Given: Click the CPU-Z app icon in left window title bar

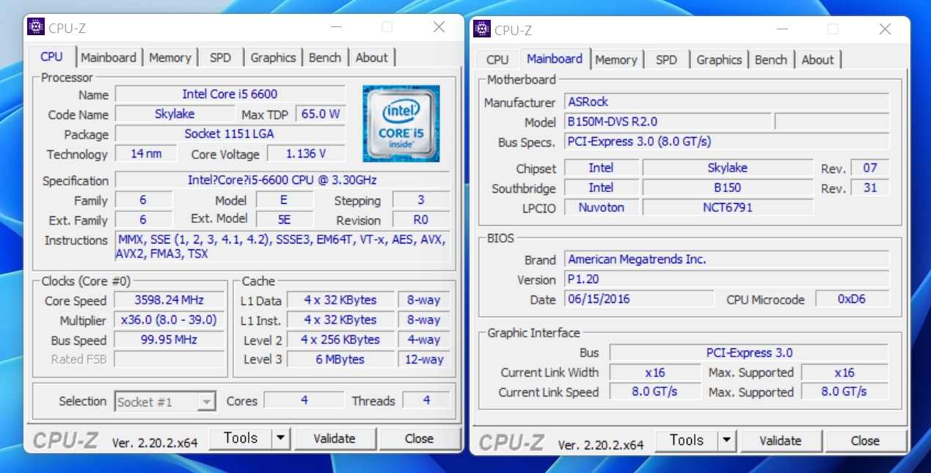Looking at the screenshot, I should [x=36, y=27].
